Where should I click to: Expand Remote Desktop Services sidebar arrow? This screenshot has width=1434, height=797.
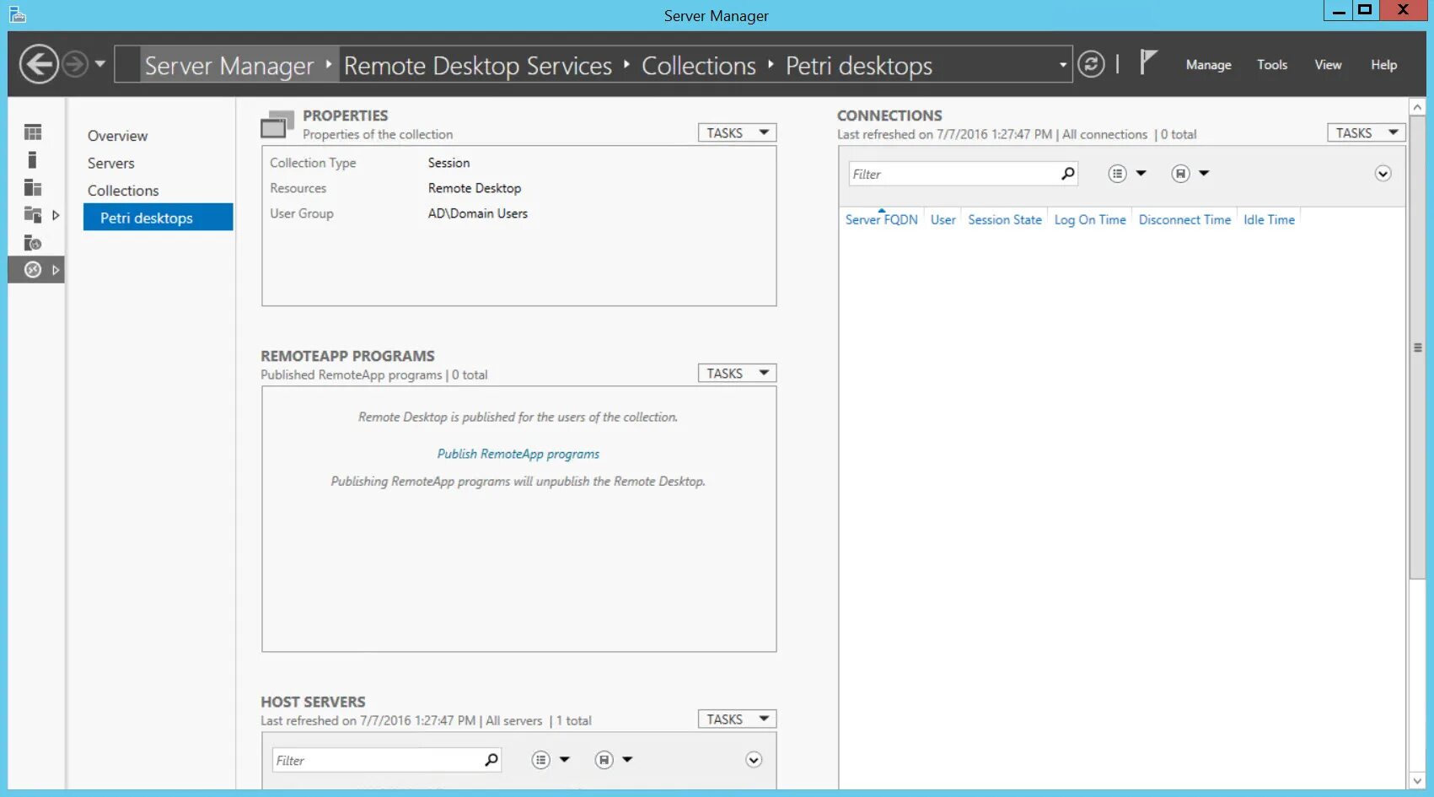coord(56,270)
